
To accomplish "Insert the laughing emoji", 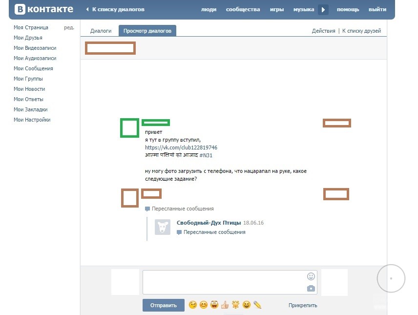I will (246, 304).
